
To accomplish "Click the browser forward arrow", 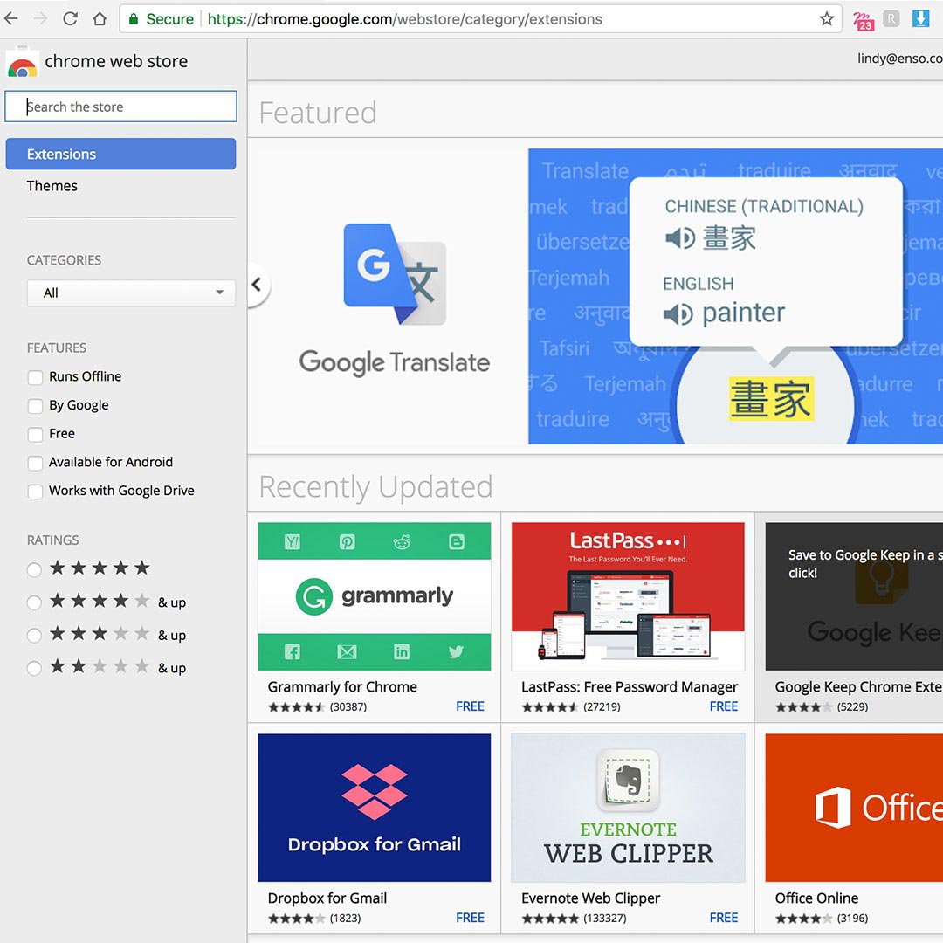I will tap(40, 18).
